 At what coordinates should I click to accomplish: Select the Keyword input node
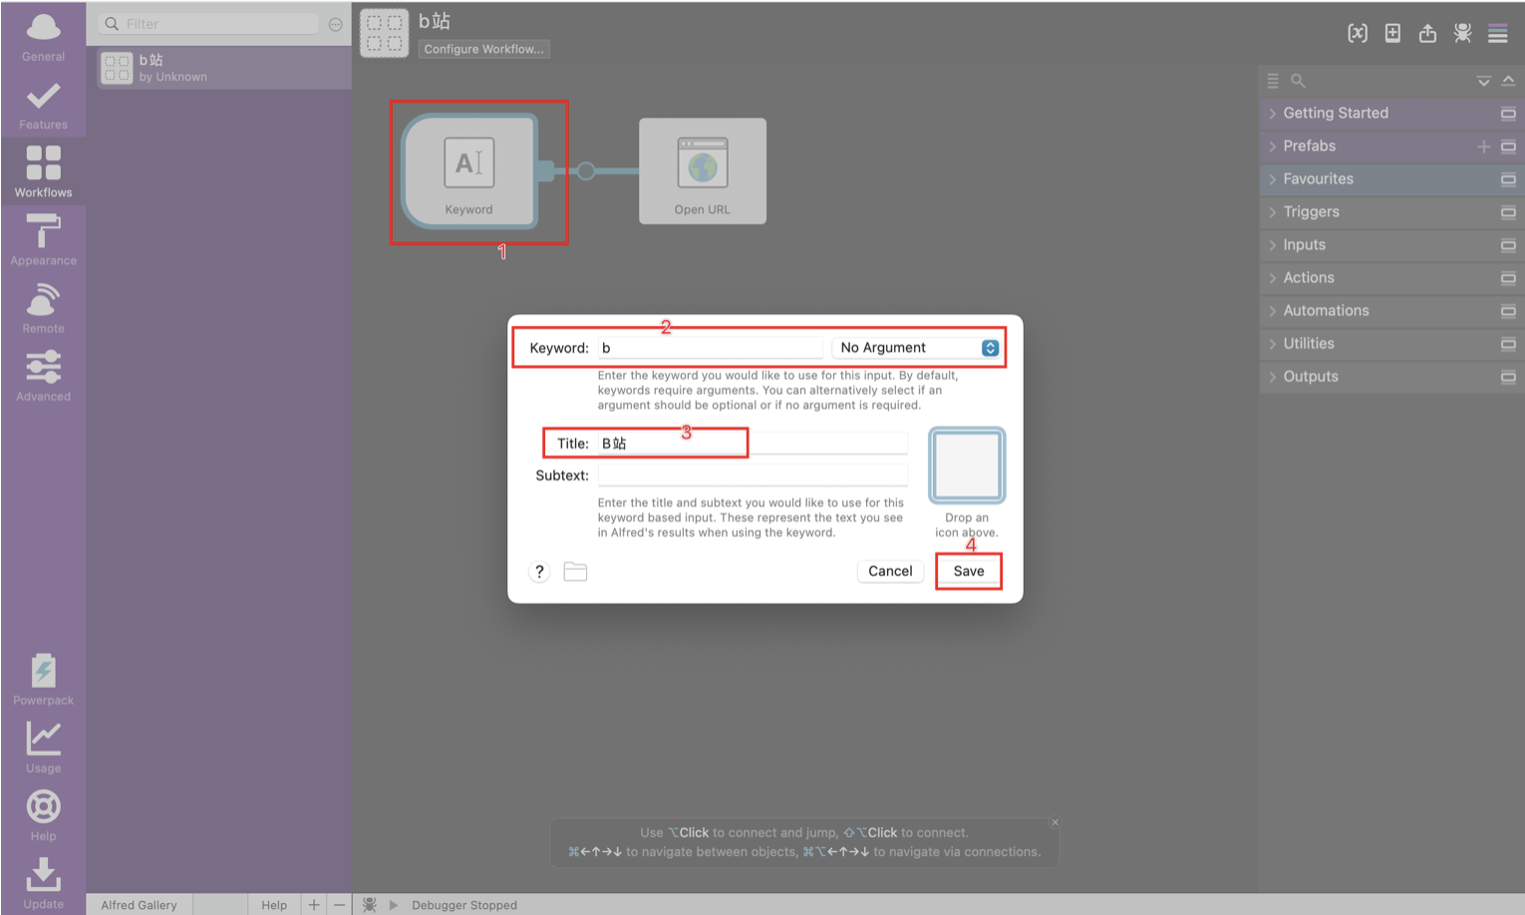pyautogui.click(x=468, y=171)
